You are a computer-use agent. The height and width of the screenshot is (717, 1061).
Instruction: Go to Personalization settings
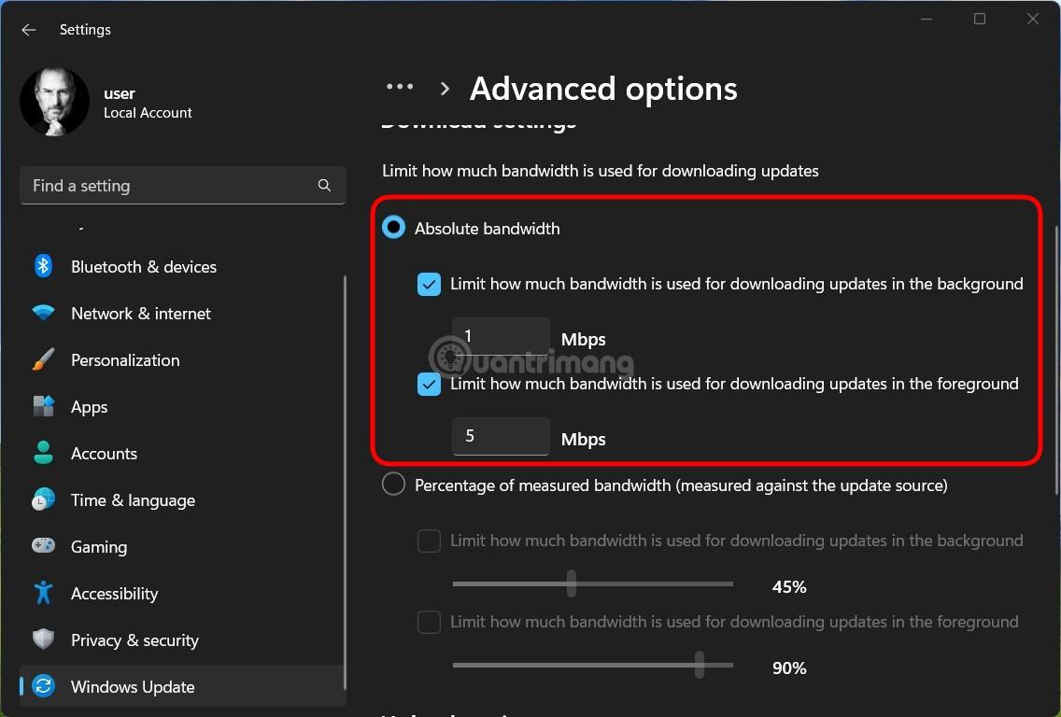[x=183, y=359]
